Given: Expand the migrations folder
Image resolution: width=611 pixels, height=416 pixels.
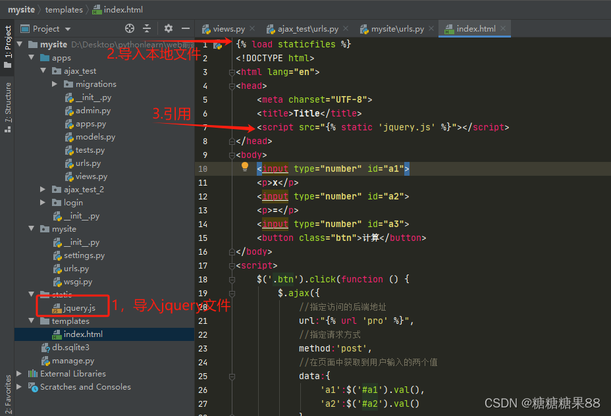Looking at the screenshot, I should pos(55,84).
